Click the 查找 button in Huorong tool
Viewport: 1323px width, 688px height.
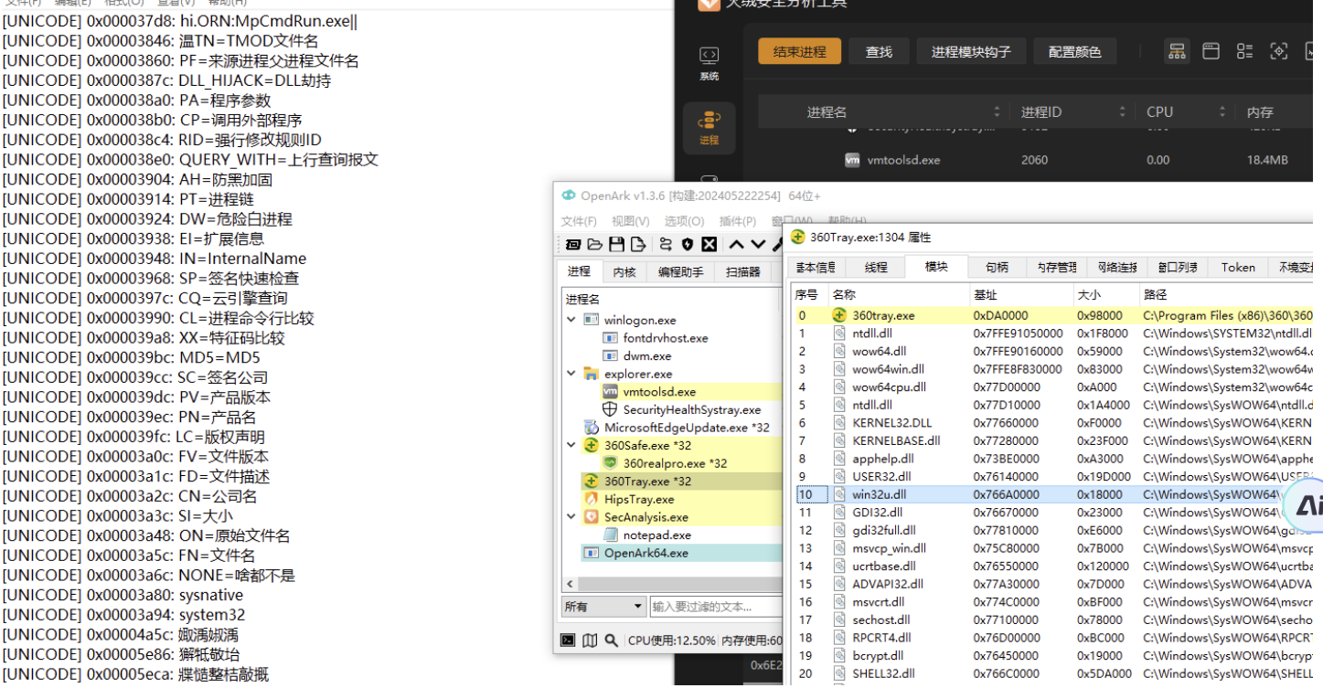(x=879, y=51)
